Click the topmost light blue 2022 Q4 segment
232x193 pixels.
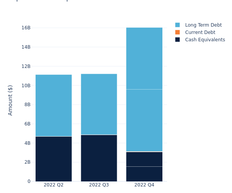[x=144, y=58]
